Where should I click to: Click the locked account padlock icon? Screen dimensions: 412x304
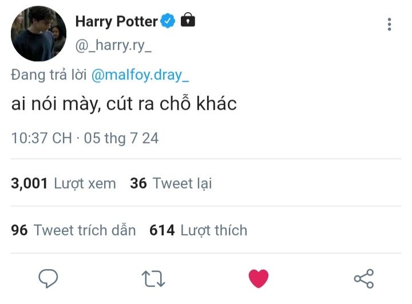188,19
